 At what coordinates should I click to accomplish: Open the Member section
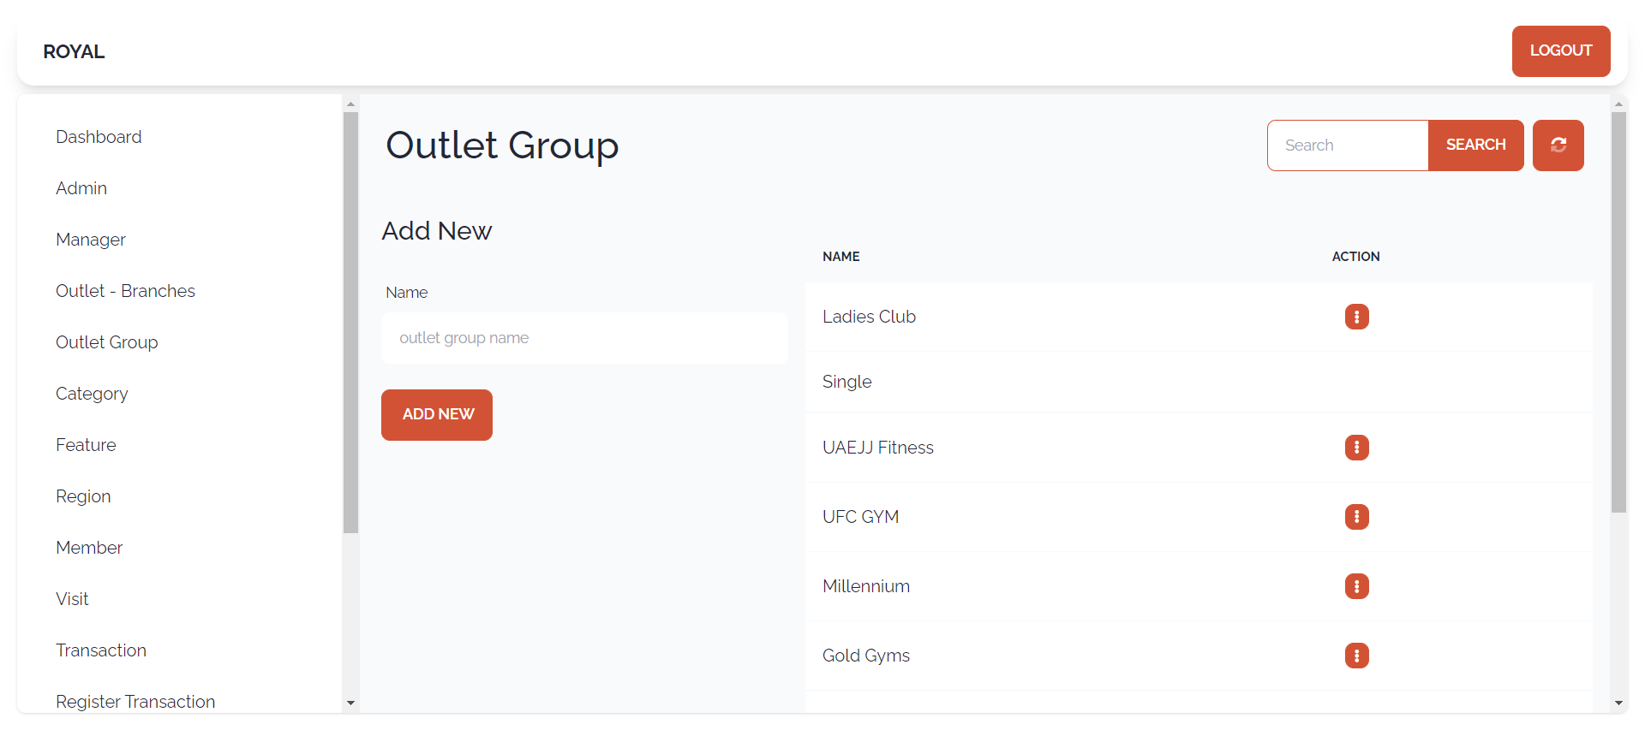(x=89, y=548)
